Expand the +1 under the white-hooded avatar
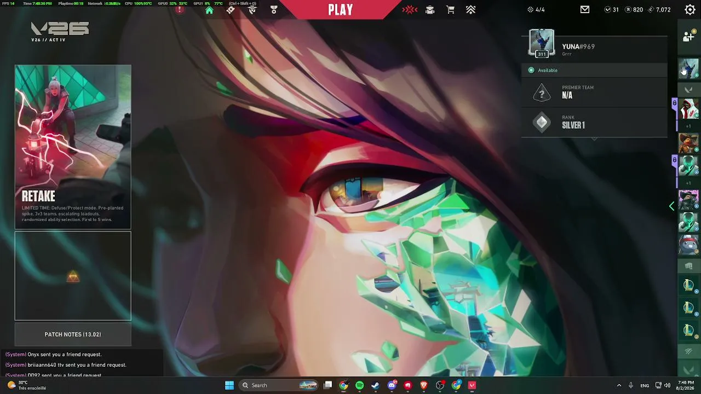This screenshot has height=394, width=701. tap(689, 126)
